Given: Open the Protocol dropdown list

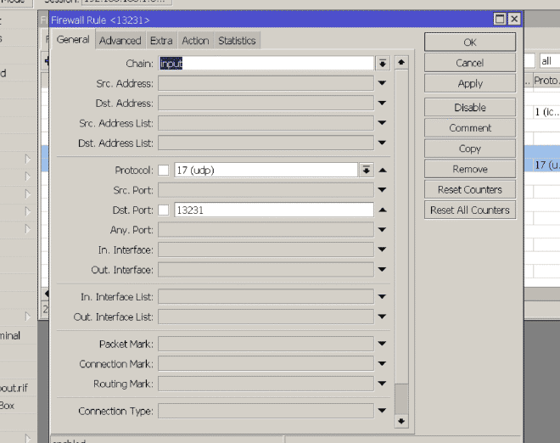Looking at the screenshot, I should pos(366,170).
